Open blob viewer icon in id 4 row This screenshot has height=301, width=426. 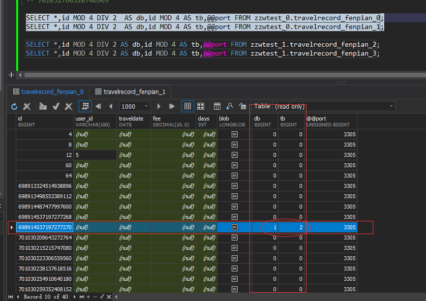click(x=235, y=134)
